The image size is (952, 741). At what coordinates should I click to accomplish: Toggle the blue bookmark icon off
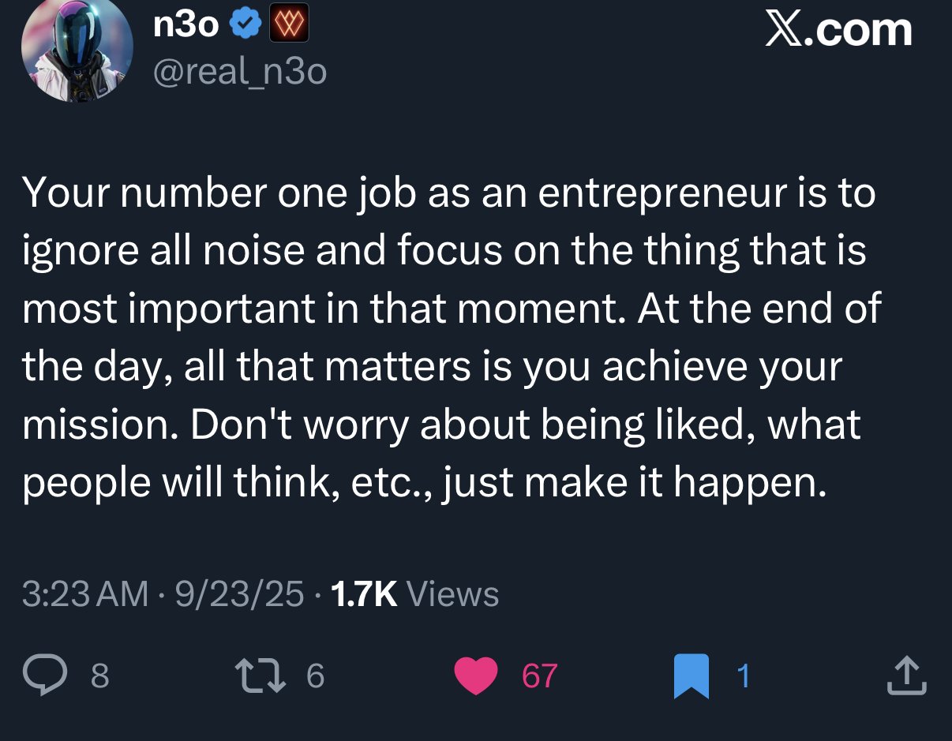click(692, 676)
